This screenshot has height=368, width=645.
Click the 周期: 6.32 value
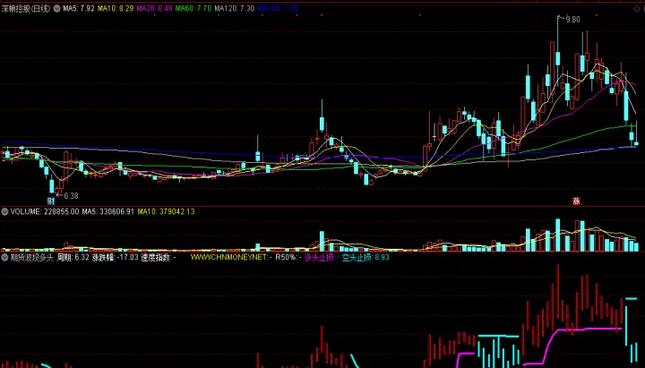coord(73,257)
